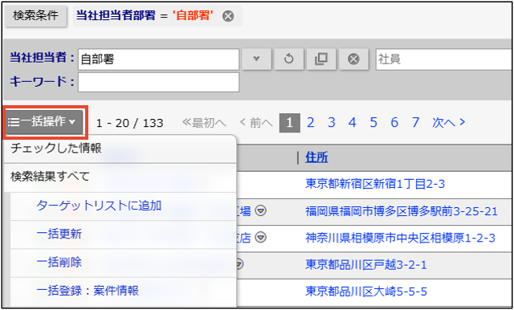Viewport: 514px width, 310px height.
Task: Click the 当社担当者 input field with 自部署
Action: 159,59
